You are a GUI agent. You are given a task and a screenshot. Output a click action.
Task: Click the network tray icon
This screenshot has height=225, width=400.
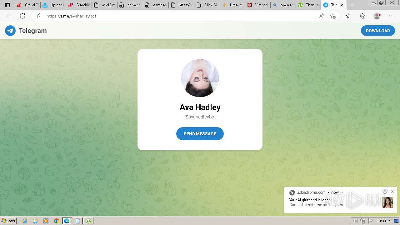click(x=363, y=221)
